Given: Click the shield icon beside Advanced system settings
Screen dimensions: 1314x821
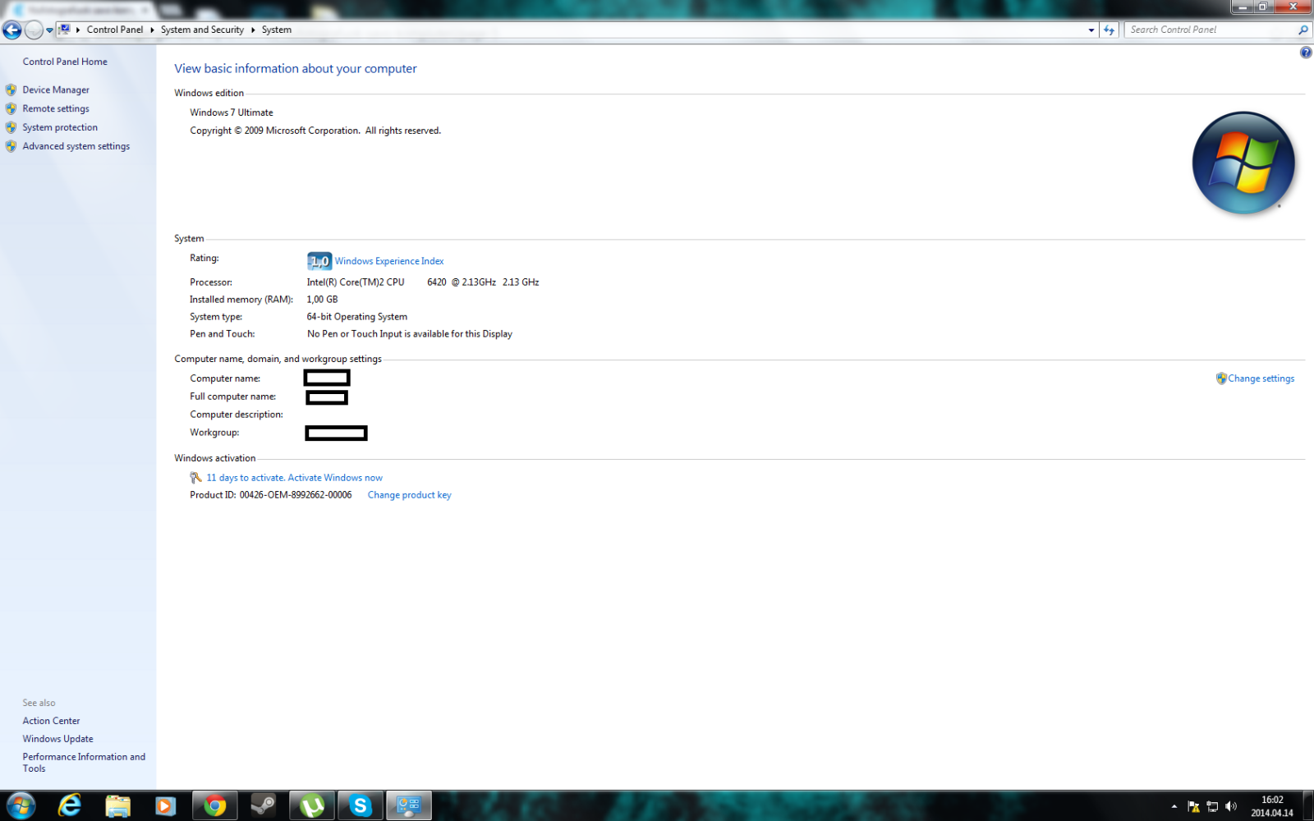Looking at the screenshot, I should point(11,146).
